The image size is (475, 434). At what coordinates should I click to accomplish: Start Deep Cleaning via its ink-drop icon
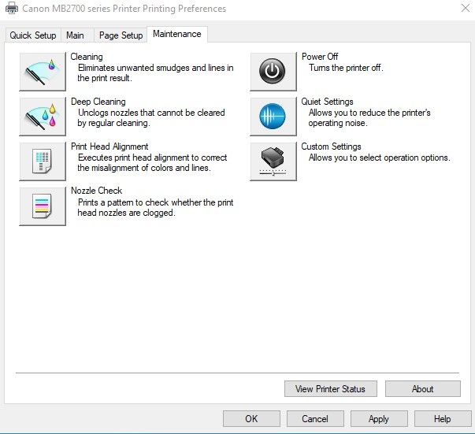[43, 117]
